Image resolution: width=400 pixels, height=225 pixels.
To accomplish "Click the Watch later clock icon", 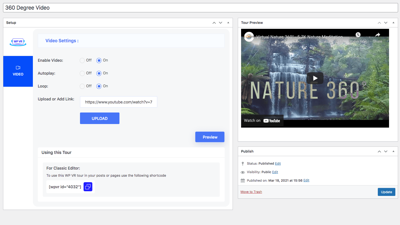I will coord(358,35).
